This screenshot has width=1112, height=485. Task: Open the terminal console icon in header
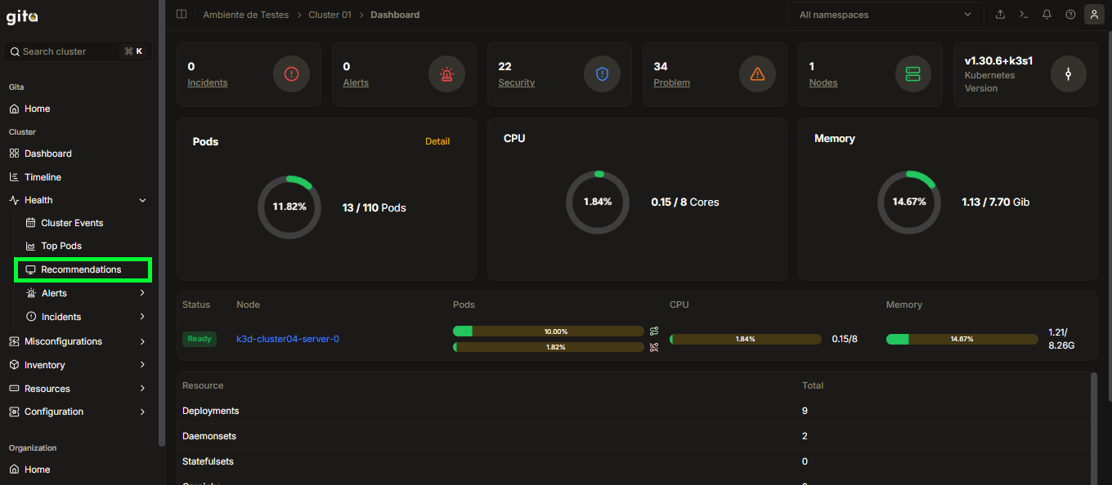[x=1023, y=15]
